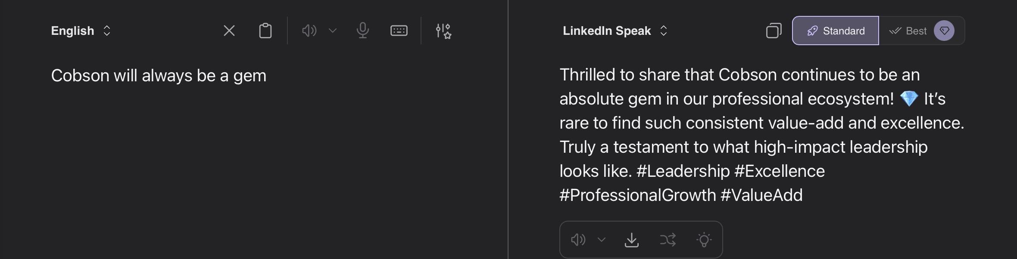Paste from clipboard into source text
Image resolution: width=1017 pixels, height=259 pixels.
(265, 31)
